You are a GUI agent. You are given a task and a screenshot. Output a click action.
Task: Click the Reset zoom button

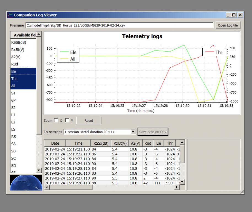pos(89,121)
